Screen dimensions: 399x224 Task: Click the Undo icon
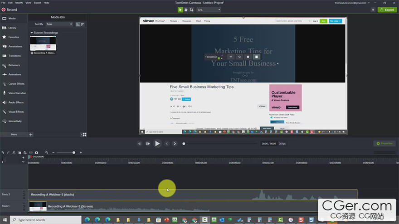tap(3, 153)
